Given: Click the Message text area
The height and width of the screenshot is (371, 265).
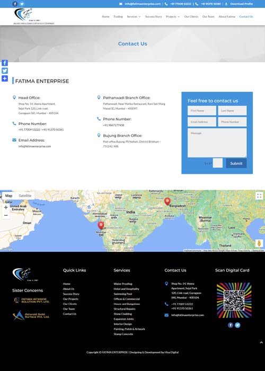Looking at the screenshot, I should [x=217, y=143].
